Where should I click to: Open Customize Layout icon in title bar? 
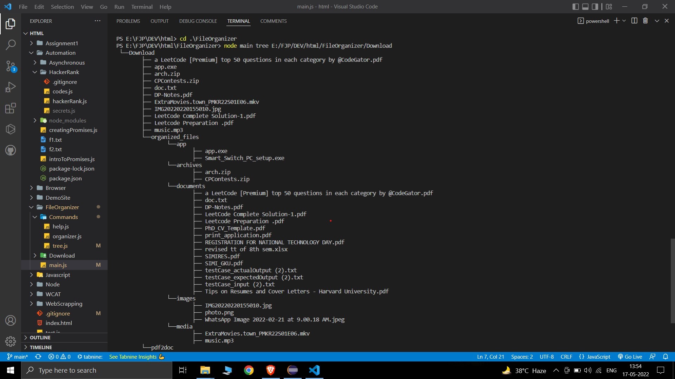609,6
